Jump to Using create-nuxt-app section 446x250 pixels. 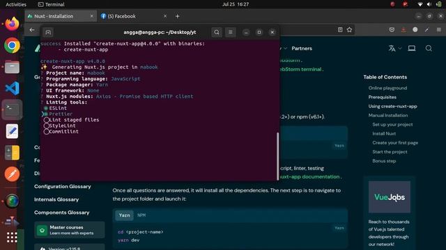[392, 106]
